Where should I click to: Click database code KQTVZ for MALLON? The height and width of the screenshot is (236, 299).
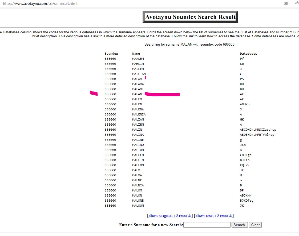(x=245, y=165)
